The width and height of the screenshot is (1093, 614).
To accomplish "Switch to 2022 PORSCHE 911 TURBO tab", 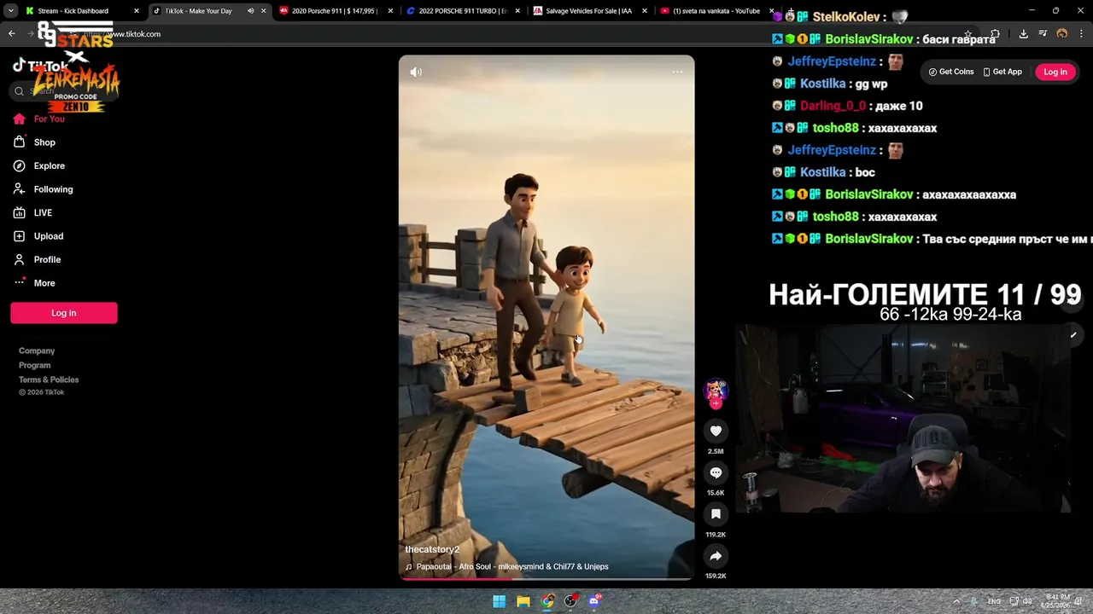I will 461,11.
